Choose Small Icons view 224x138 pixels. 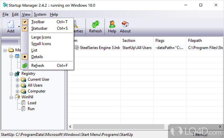click(x=41, y=44)
